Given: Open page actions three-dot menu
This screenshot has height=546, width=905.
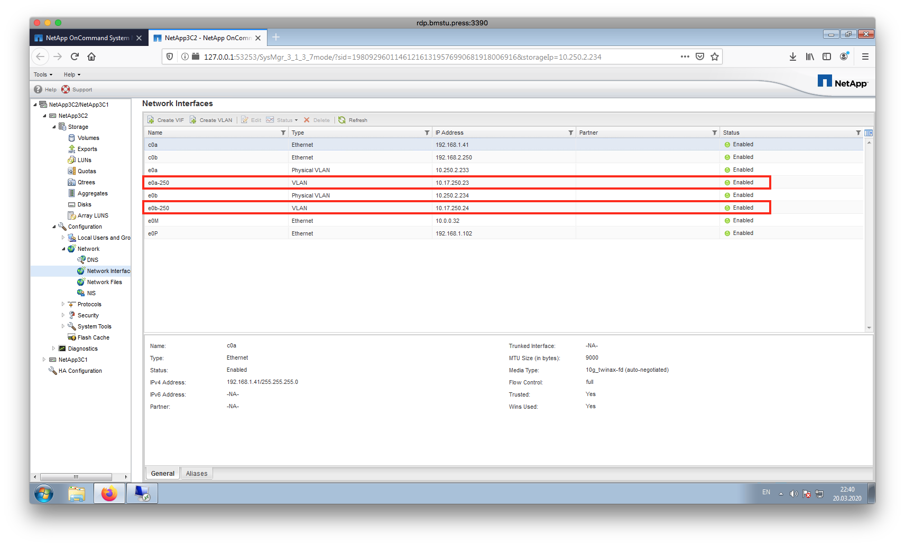Looking at the screenshot, I should 685,57.
